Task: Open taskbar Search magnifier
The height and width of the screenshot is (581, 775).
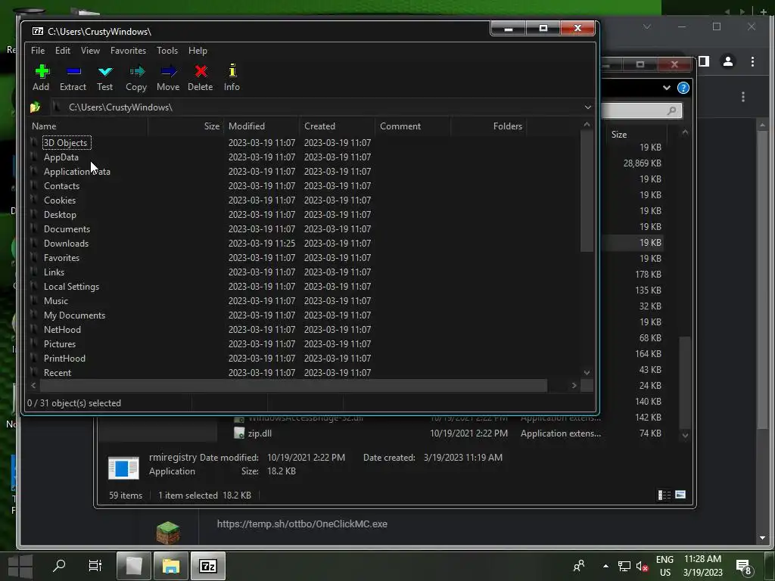Action: point(59,565)
